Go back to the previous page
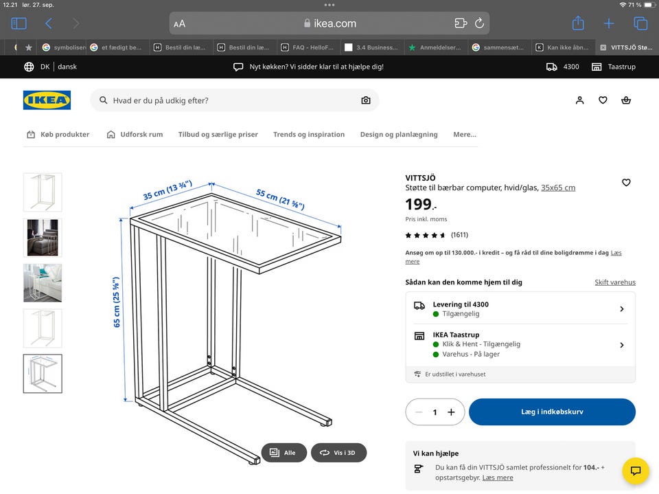The image size is (659, 494). (x=49, y=23)
